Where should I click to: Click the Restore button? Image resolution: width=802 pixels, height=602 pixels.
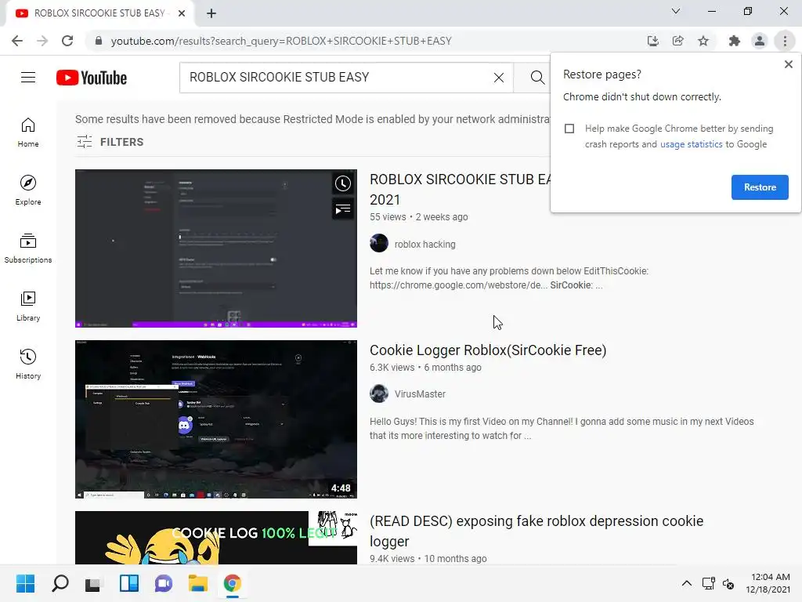pyautogui.click(x=760, y=187)
